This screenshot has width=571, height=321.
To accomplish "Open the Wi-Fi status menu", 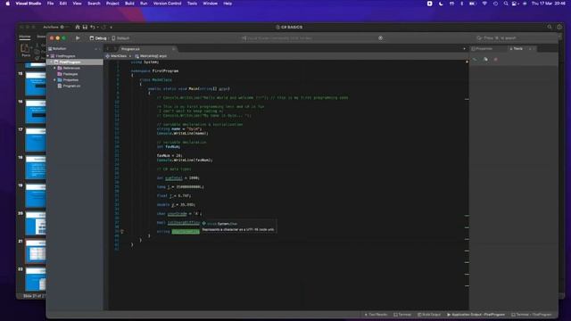I will pyautogui.click(x=484, y=4).
